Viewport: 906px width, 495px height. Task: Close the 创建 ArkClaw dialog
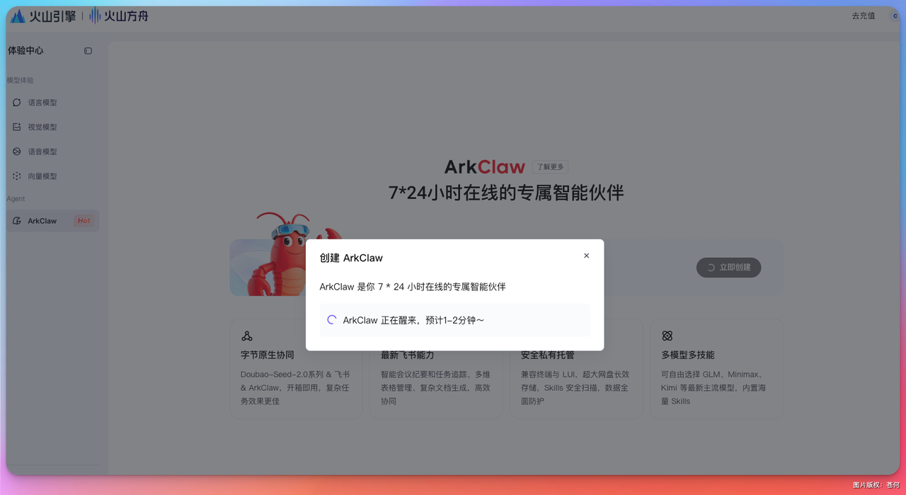pyautogui.click(x=586, y=256)
